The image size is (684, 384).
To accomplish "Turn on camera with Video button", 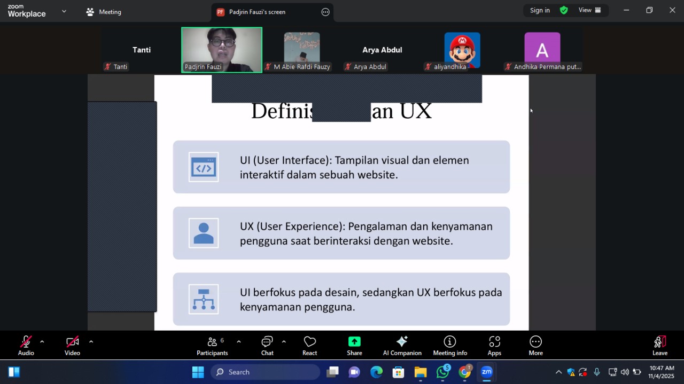I will click(72, 346).
